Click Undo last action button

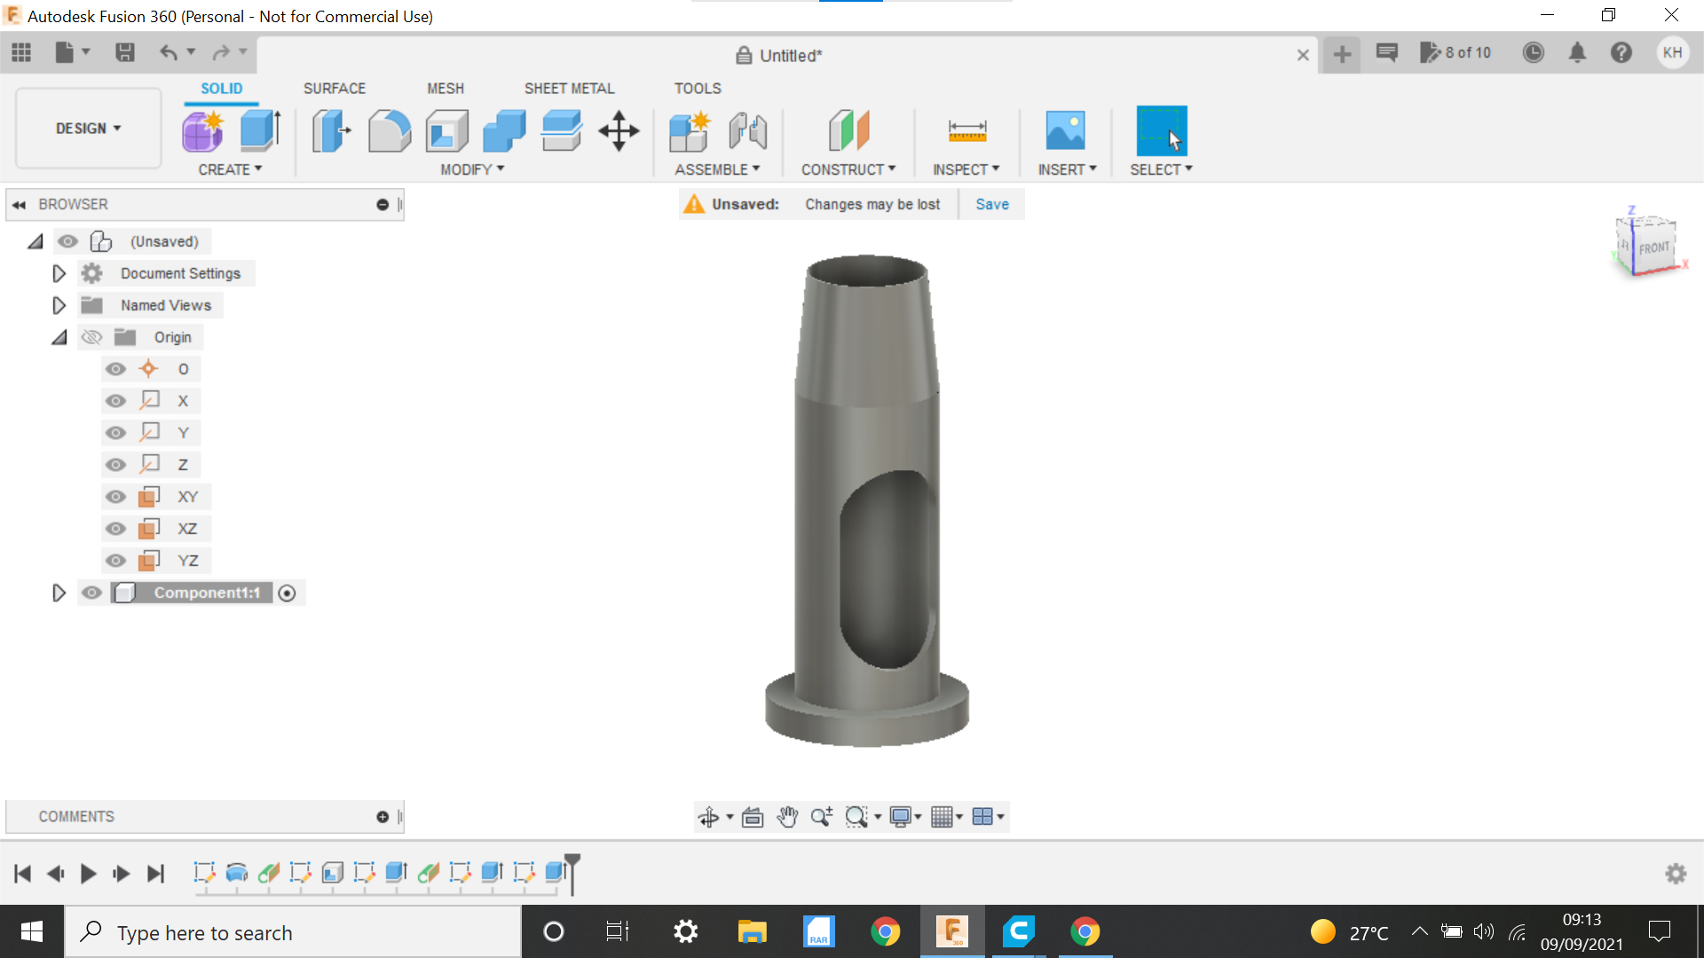170,52
